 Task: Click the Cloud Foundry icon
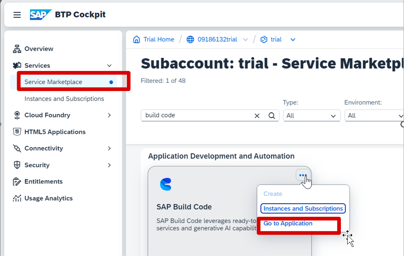(17, 115)
